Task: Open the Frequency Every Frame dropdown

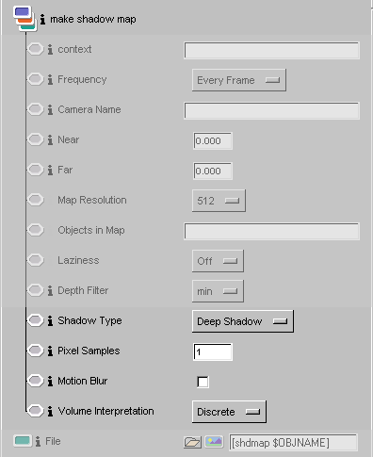Action: click(x=239, y=80)
